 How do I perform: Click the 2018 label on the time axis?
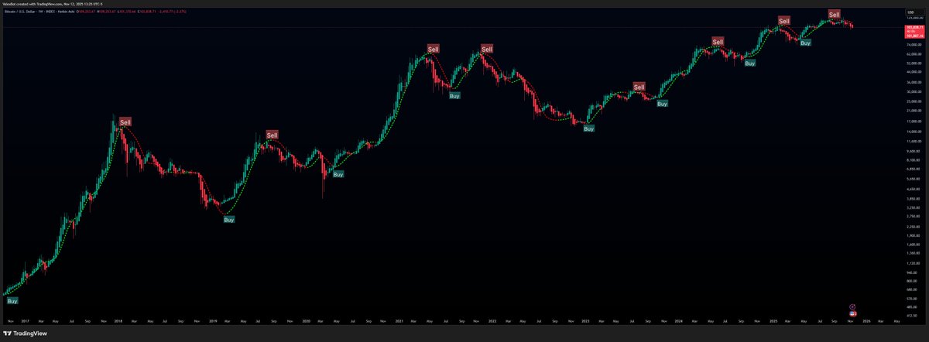coord(118,320)
